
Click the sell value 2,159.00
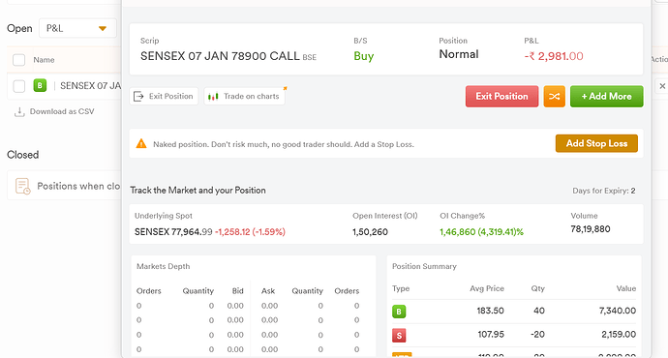click(619, 335)
